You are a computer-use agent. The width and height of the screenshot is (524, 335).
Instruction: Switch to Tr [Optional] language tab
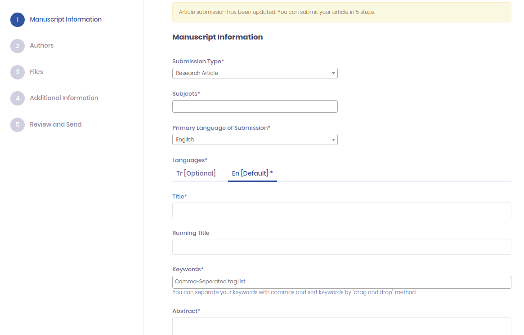(196, 173)
